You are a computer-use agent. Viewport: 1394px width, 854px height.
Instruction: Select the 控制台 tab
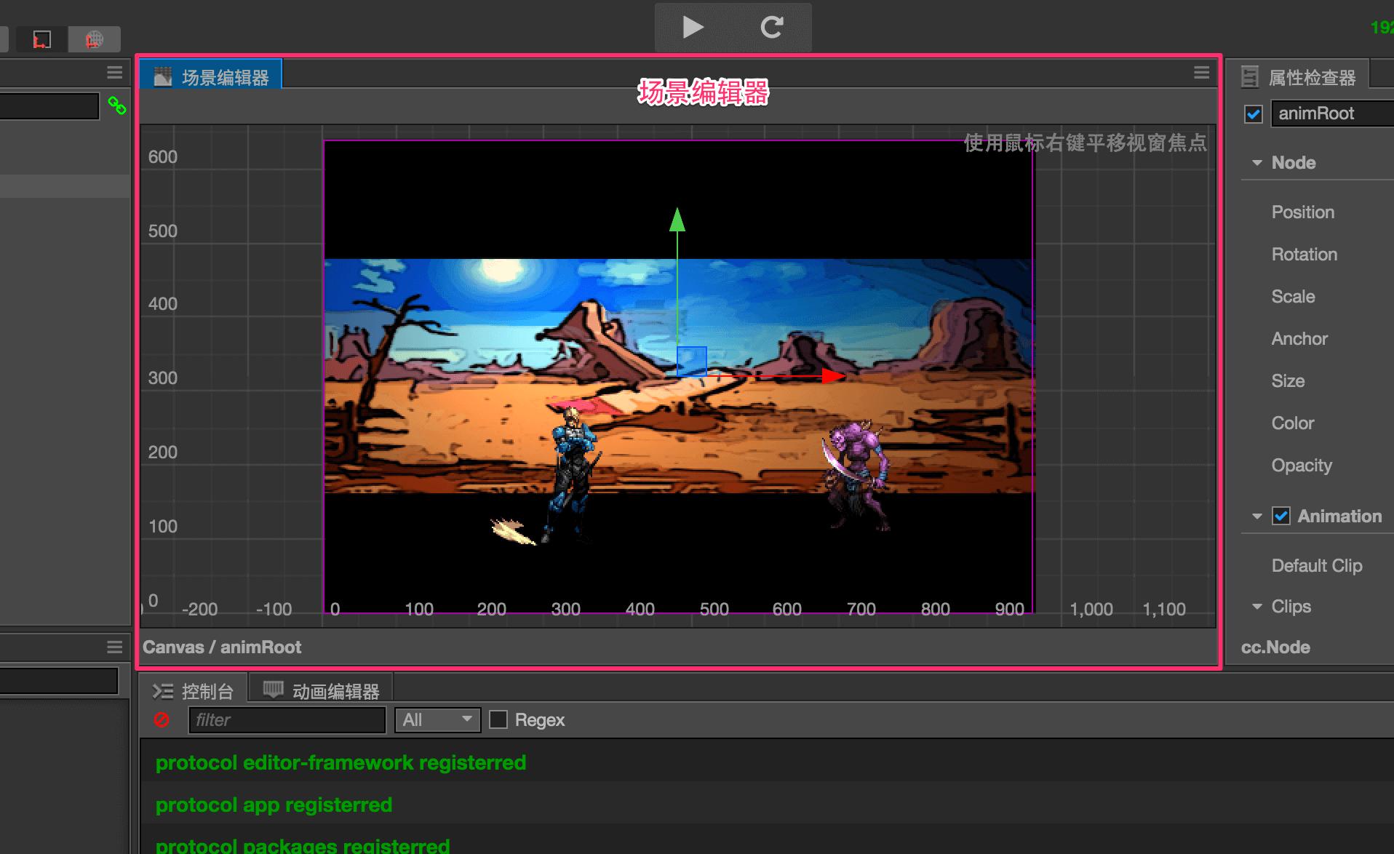pyautogui.click(x=194, y=691)
